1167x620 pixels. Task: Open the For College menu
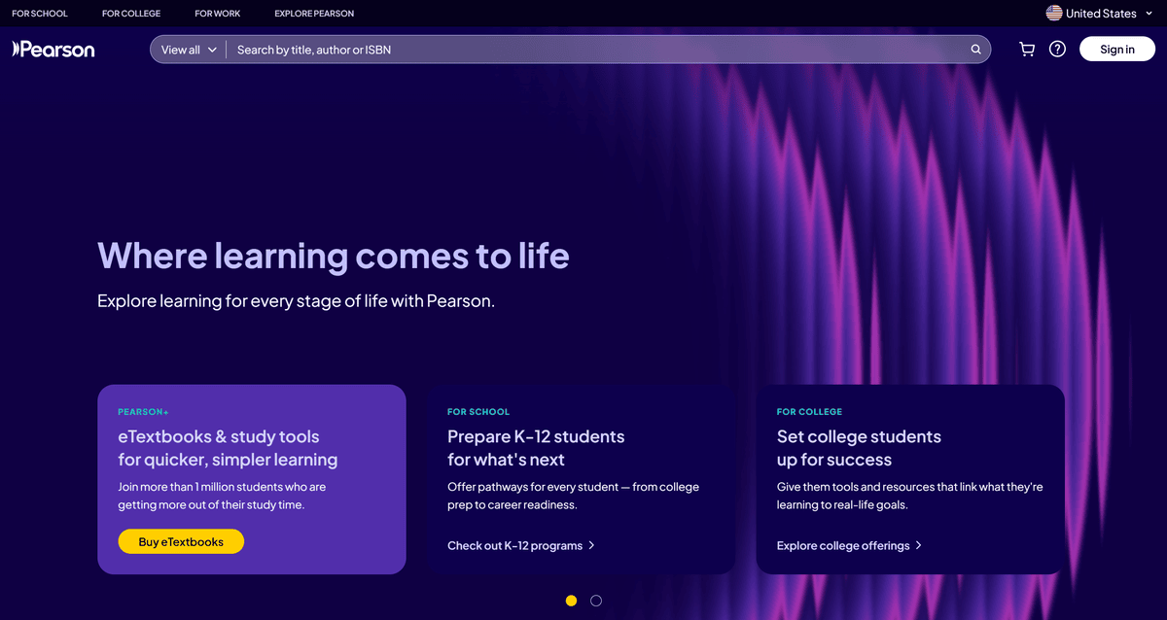(131, 14)
